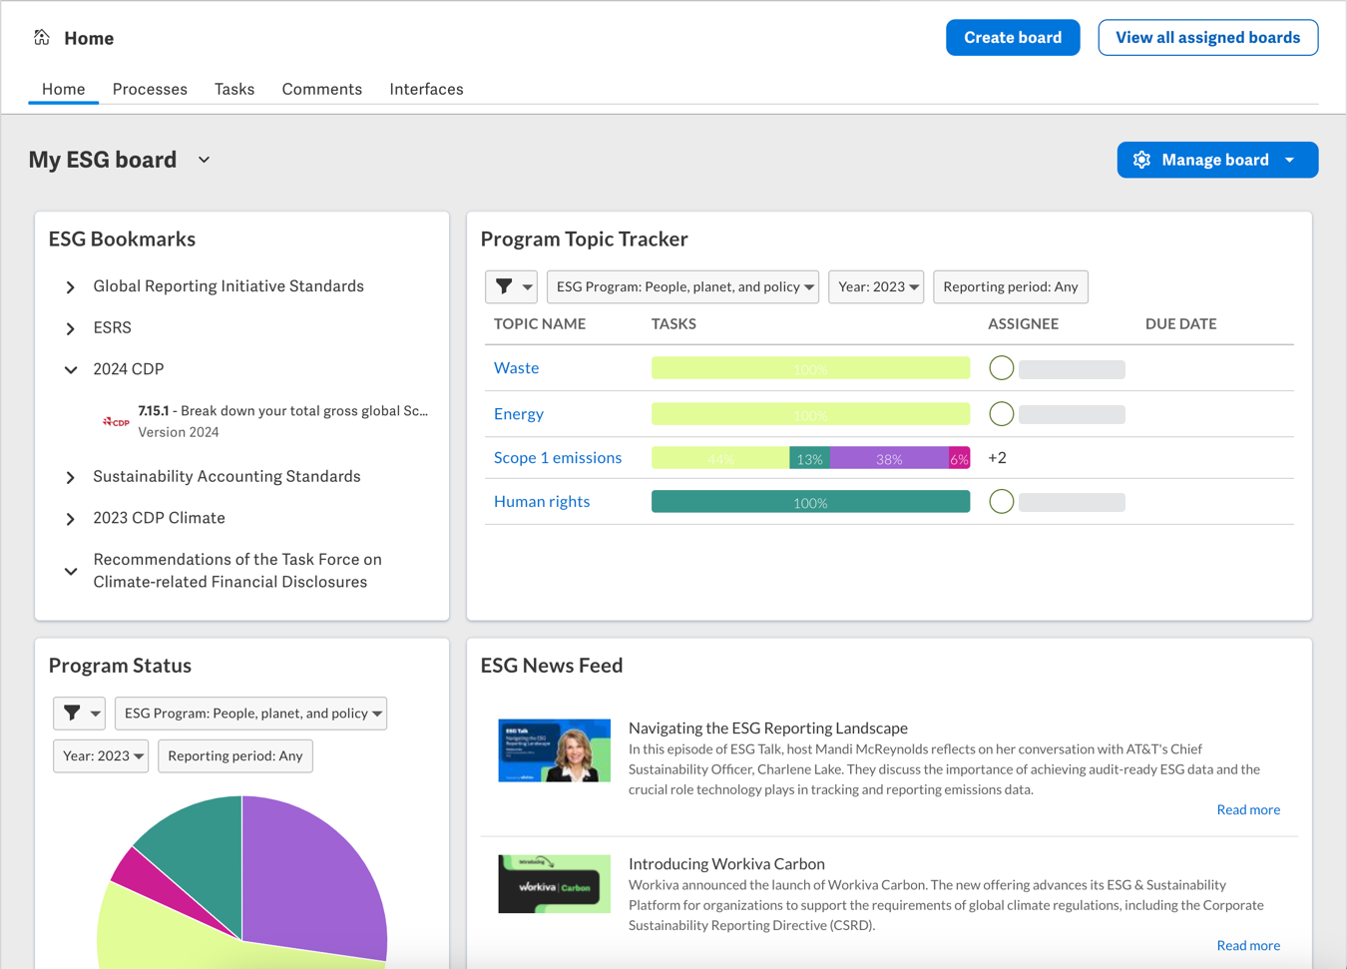Open the Energy topic link
Image resolution: width=1347 pixels, height=969 pixels.
[519, 414]
